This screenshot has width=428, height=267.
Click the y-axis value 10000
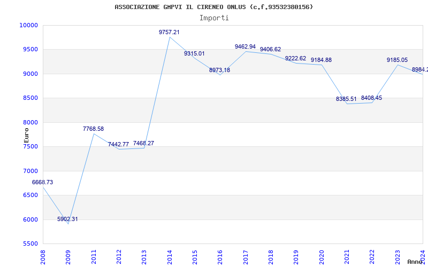pos(28,25)
